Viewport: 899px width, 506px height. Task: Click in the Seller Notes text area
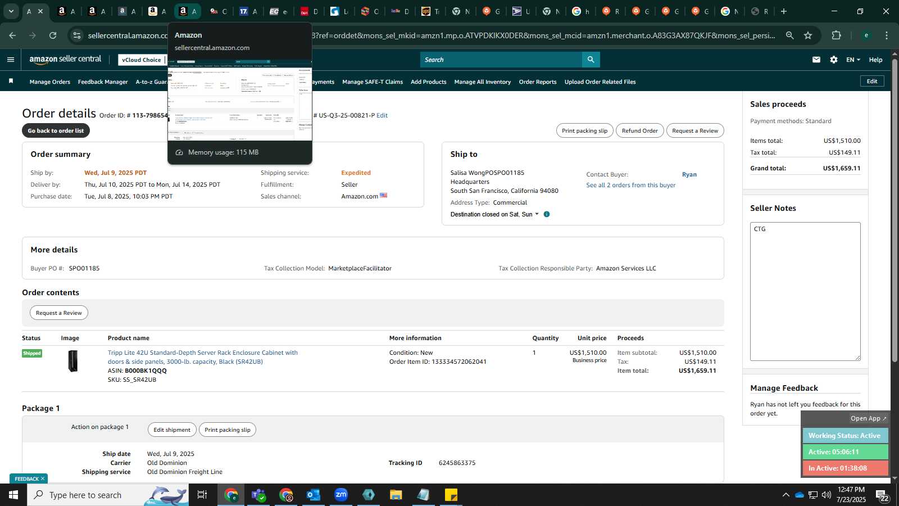805,291
